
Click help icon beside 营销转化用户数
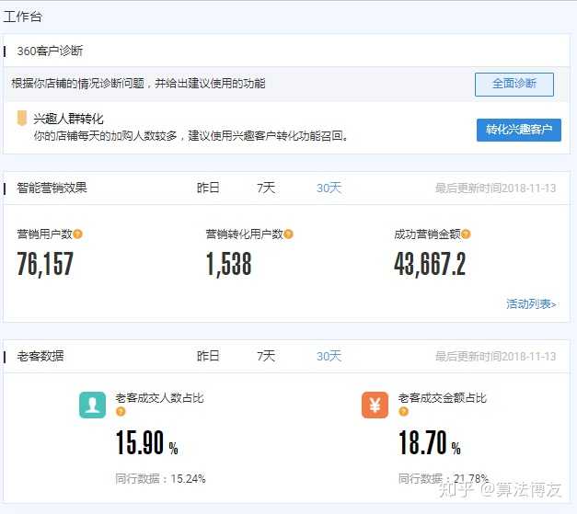point(289,234)
